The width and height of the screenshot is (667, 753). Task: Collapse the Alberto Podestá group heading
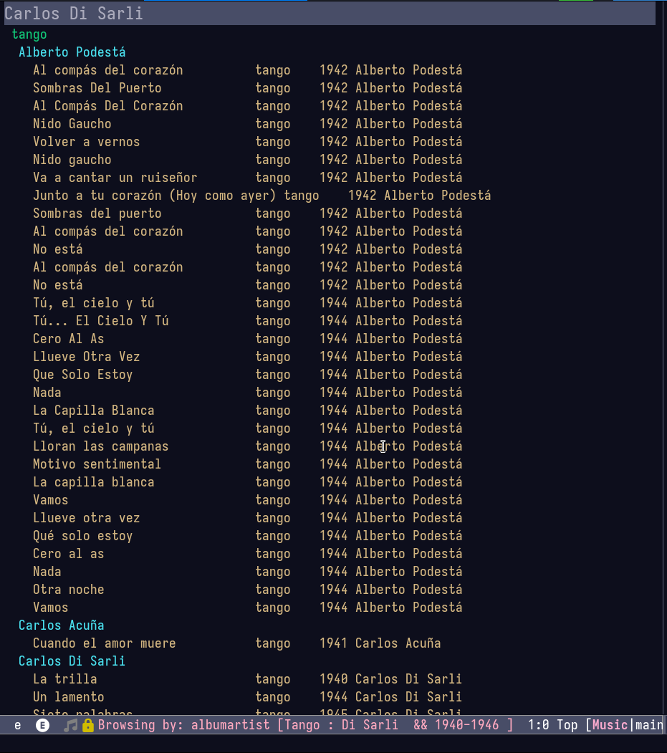[x=72, y=52]
